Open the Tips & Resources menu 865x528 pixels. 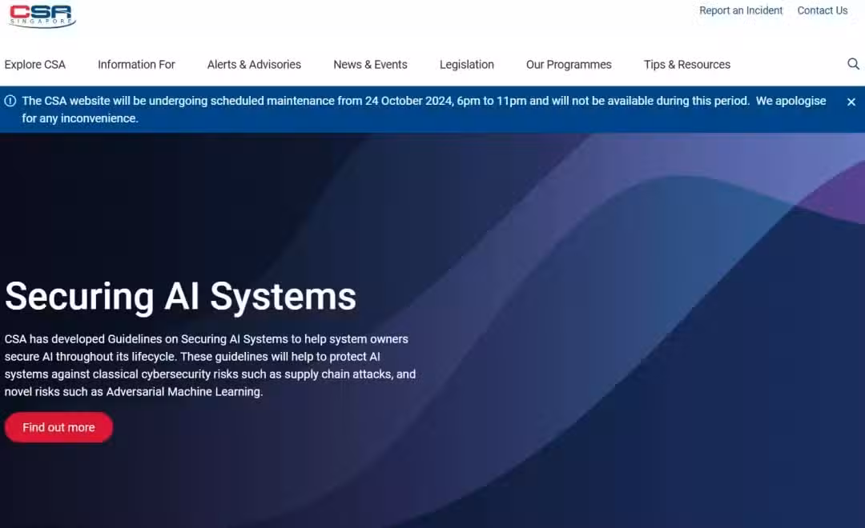(x=687, y=65)
